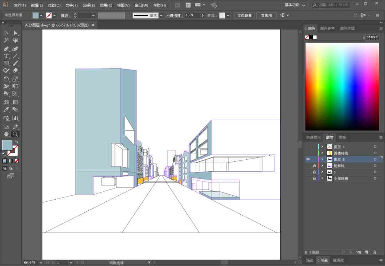Pick the Magic Wand tool
The image size is (385, 266).
(6, 40)
